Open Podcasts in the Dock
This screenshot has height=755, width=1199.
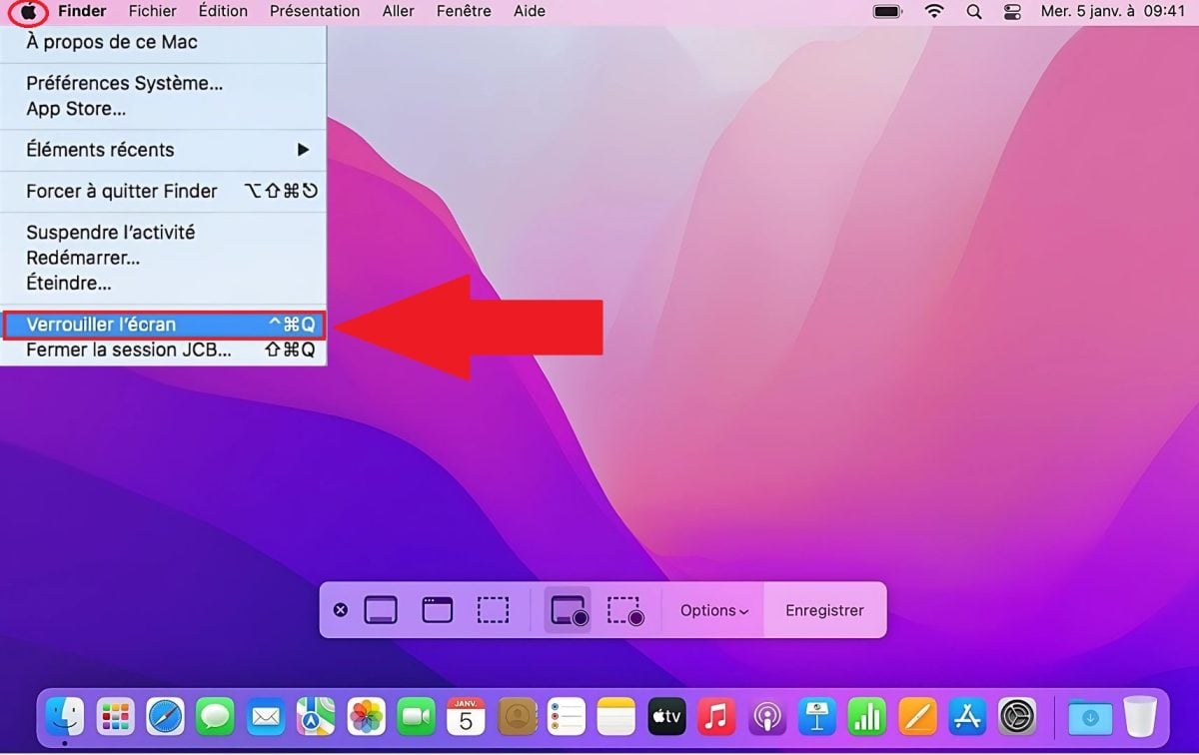(767, 716)
